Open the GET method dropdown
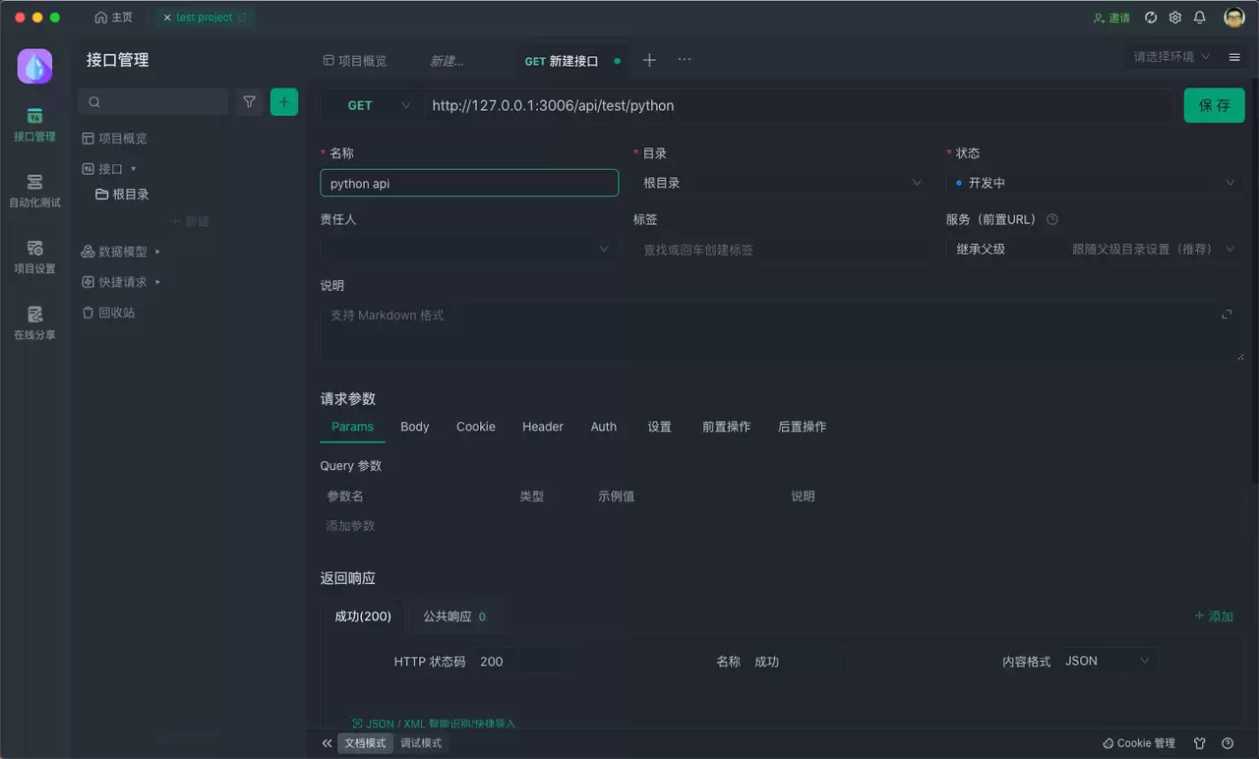Screen dimensions: 1259x759 371,105
